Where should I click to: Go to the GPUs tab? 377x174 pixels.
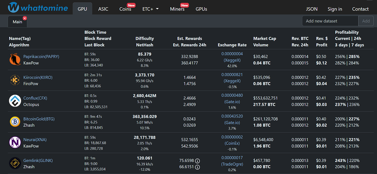coord(201,9)
